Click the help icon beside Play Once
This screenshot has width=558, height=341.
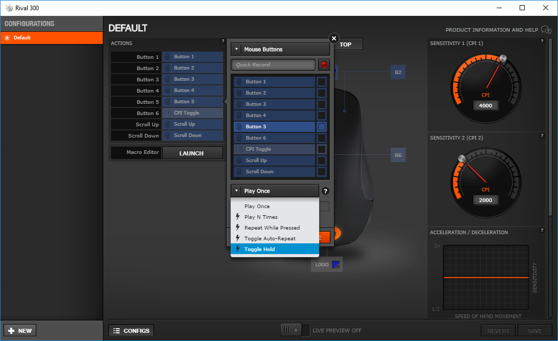point(325,191)
